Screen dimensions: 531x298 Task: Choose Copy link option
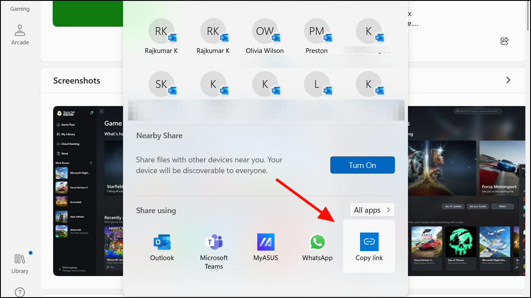[369, 246]
